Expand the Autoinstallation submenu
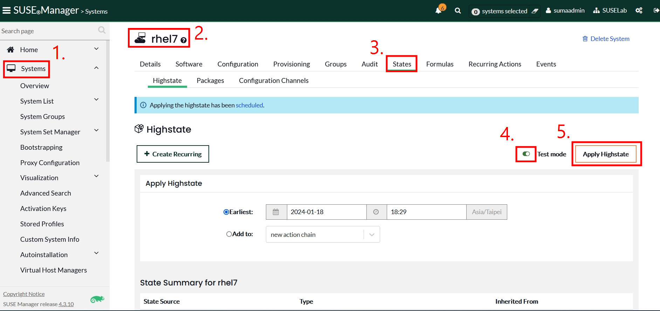660x311 pixels. pos(96,253)
